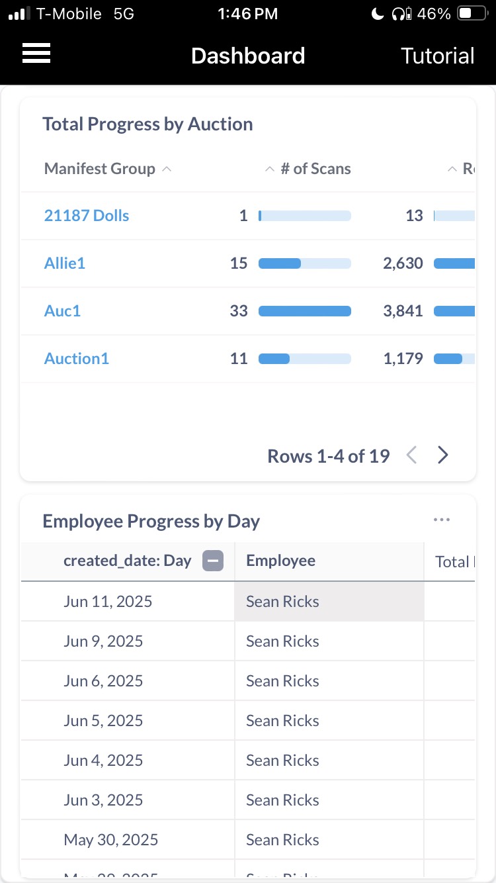Image resolution: width=496 pixels, height=883 pixels.
Task: Open the Allie1 manifest group
Action: (65, 263)
